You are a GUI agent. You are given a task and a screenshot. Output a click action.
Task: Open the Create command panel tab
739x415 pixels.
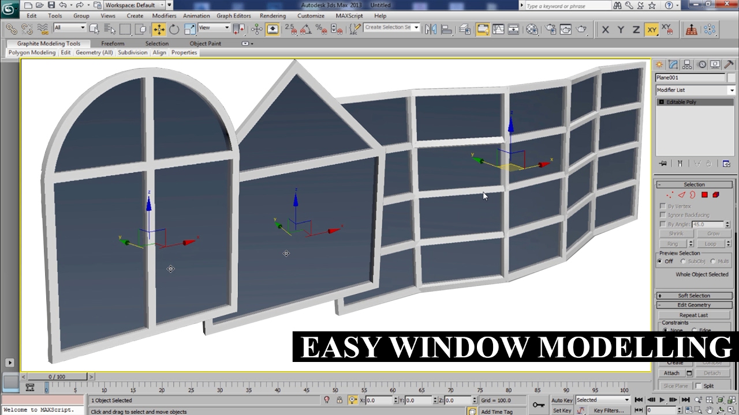tap(659, 65)
